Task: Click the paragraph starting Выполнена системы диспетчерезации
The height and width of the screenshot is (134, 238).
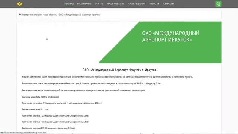Action: click(x=91, y=83)
